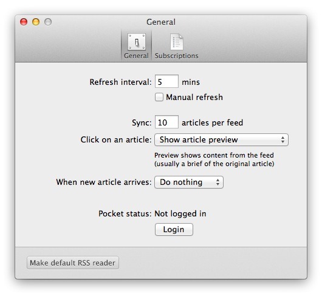Expand the Do nothing dropdown
Screen dimensions: 322x294
pyautogui.click(x=189, y=182)
